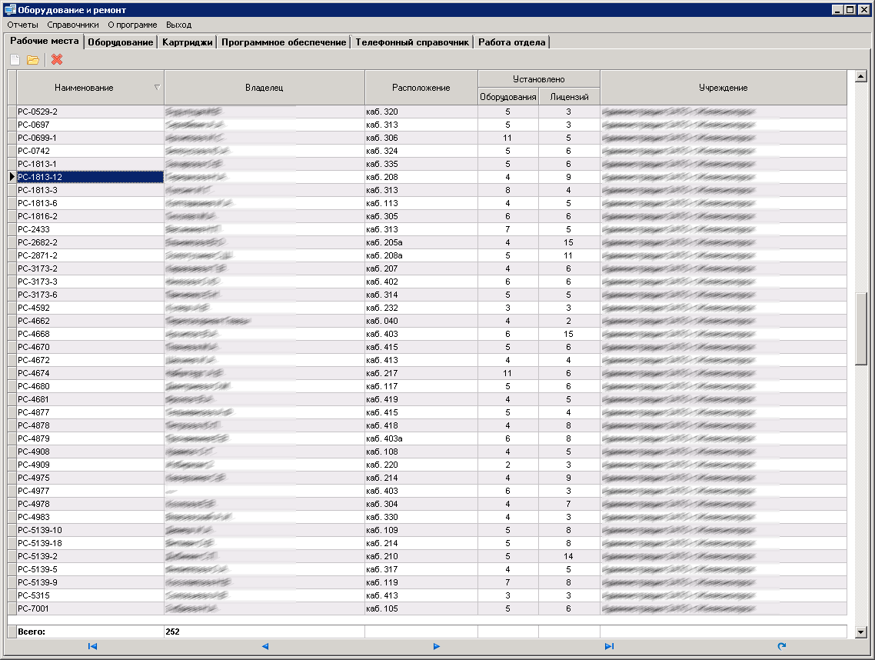Click the Установлено group header
The image size is (875, 660).
(538, 79)
